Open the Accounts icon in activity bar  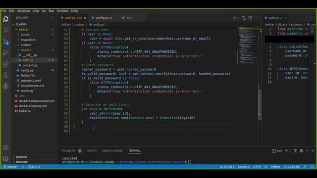(5, 148)
